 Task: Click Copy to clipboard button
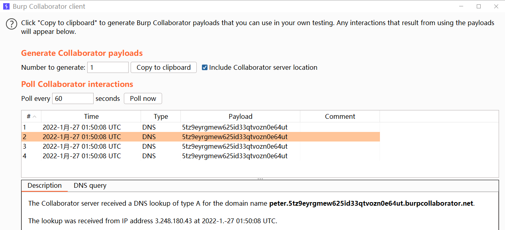tap(164, 67)
